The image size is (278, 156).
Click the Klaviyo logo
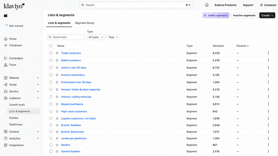click(14, 6)
